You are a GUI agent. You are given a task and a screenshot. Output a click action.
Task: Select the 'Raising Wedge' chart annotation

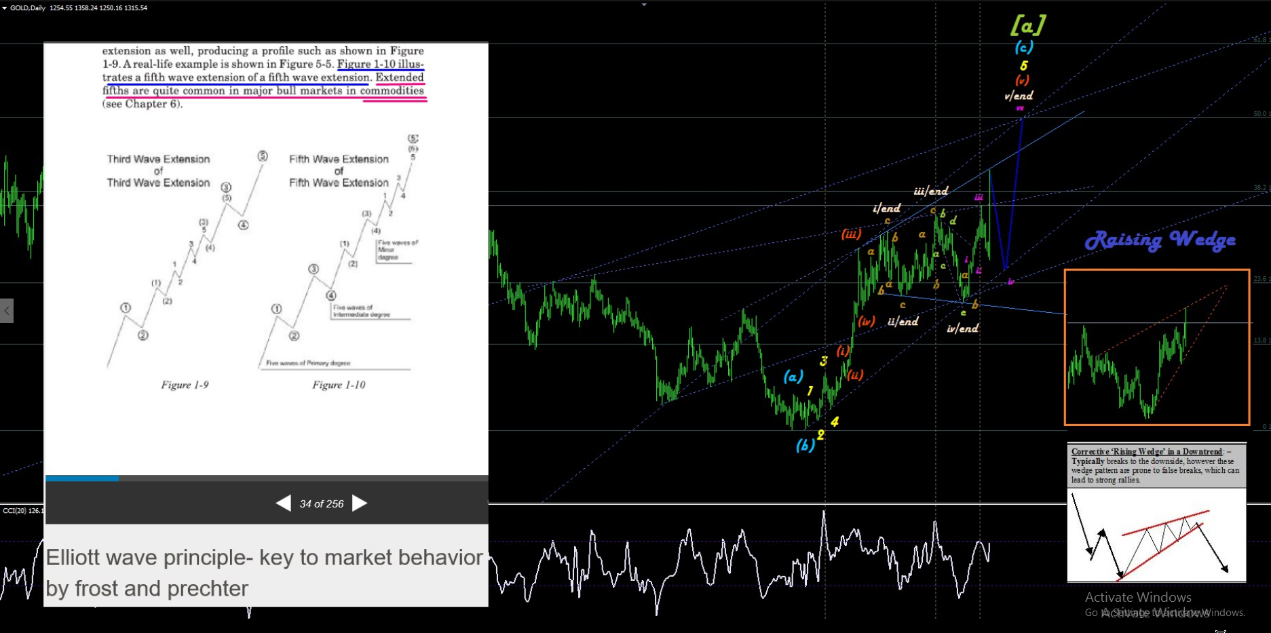point(1160,240)
